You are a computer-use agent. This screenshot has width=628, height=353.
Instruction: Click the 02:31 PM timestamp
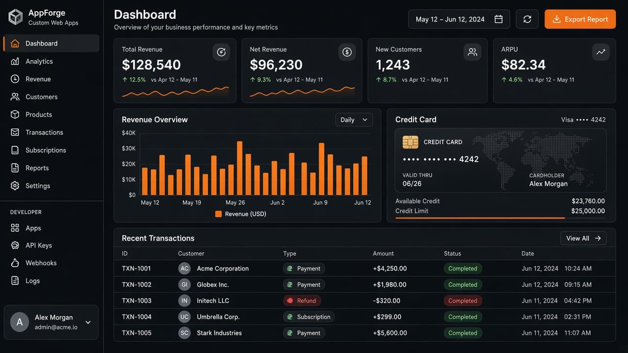(x=578, y=317)
